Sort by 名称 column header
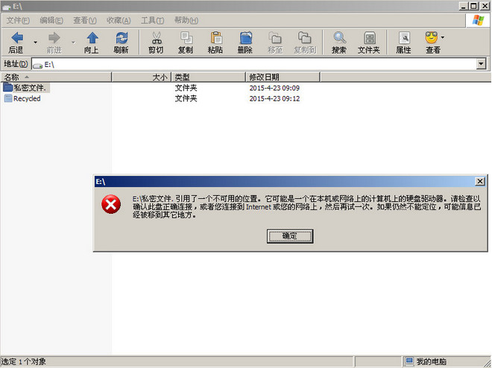This screenshot has height=368, width=492. click(x=56, y=77)
